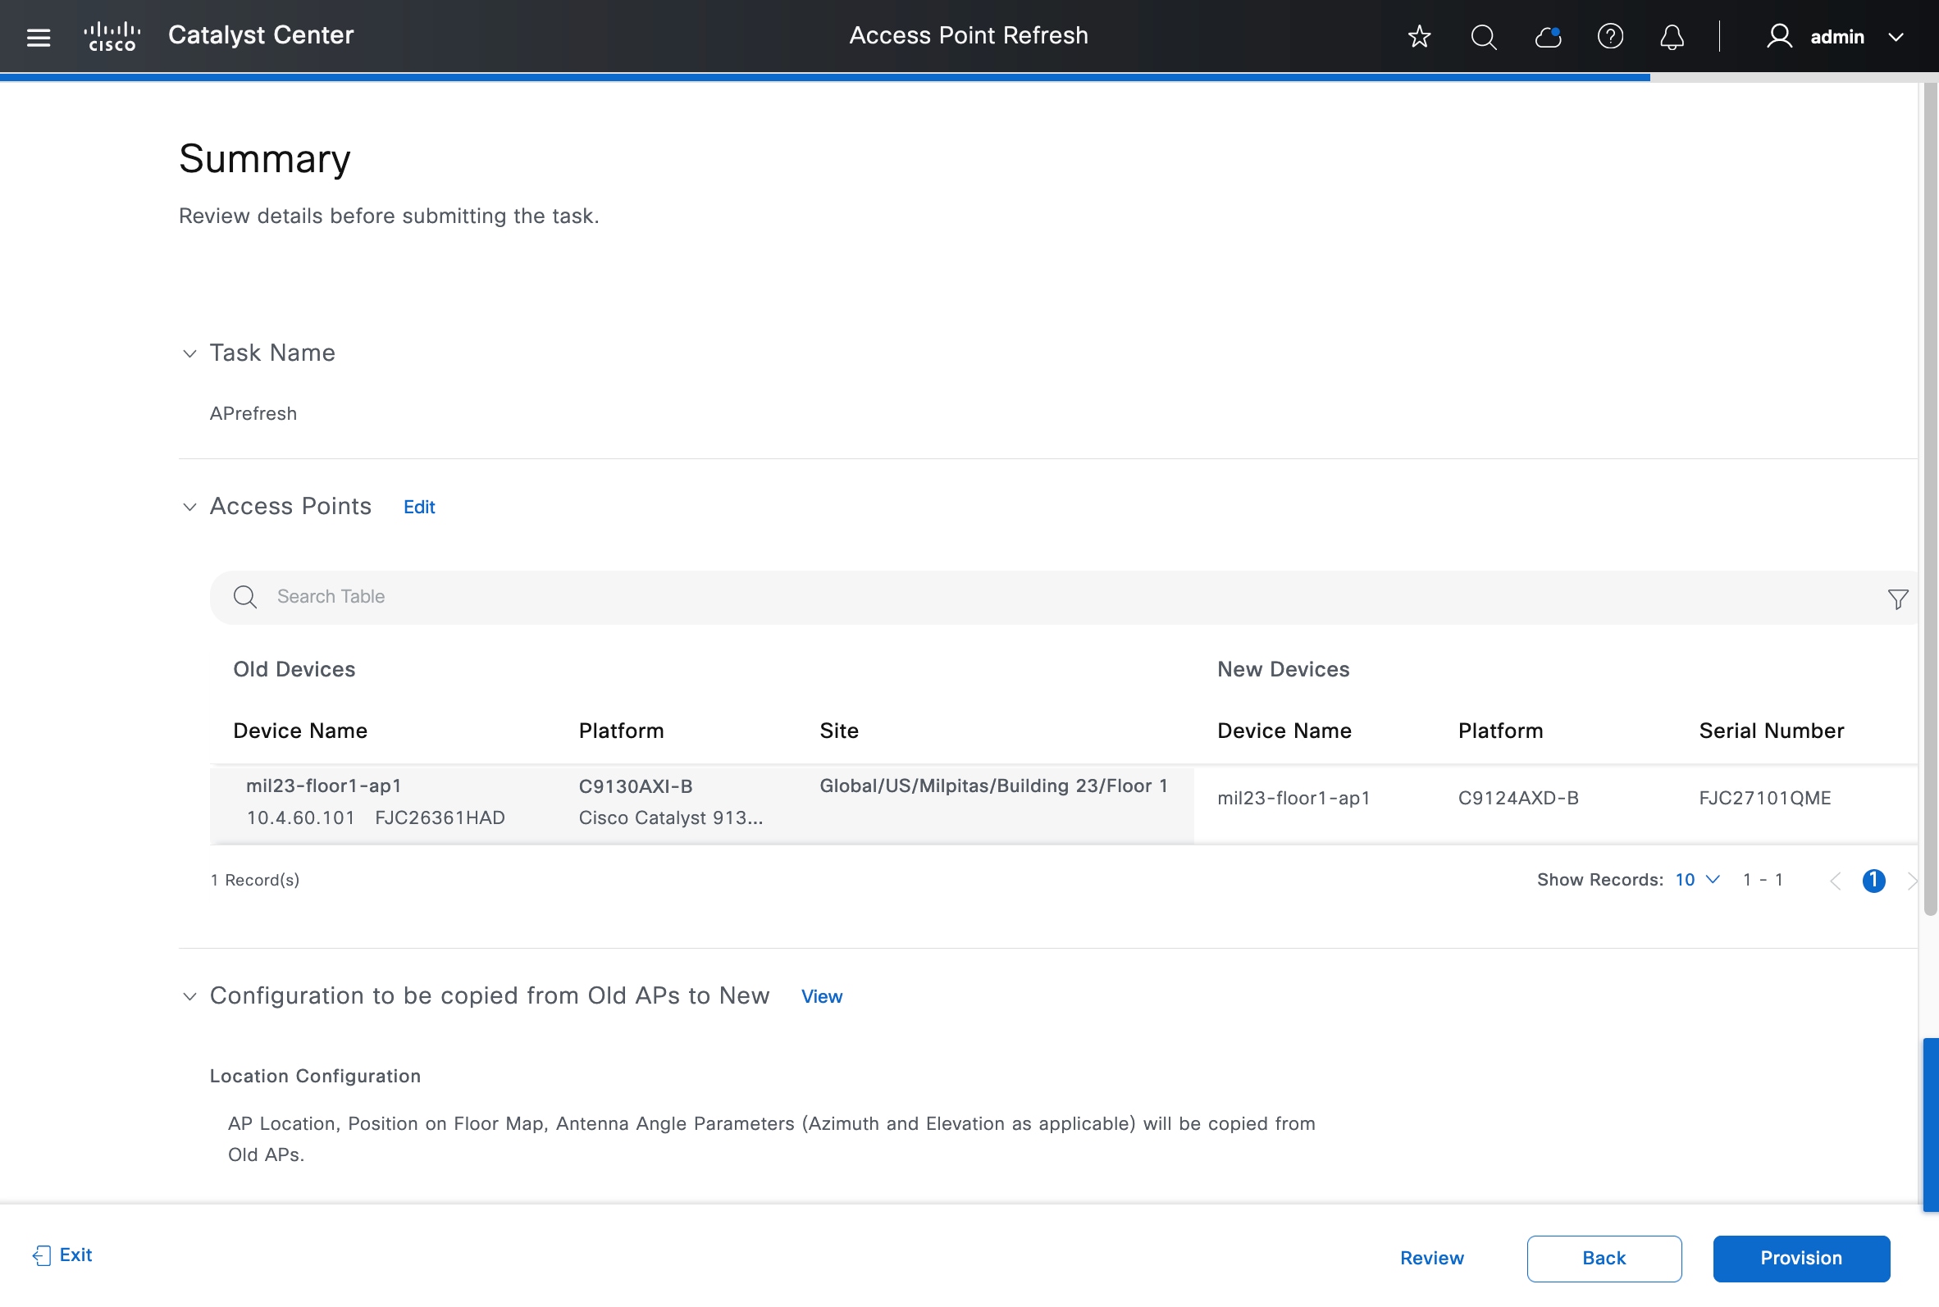
Task: Click the cloud status icon
Action: point(1547,37)
